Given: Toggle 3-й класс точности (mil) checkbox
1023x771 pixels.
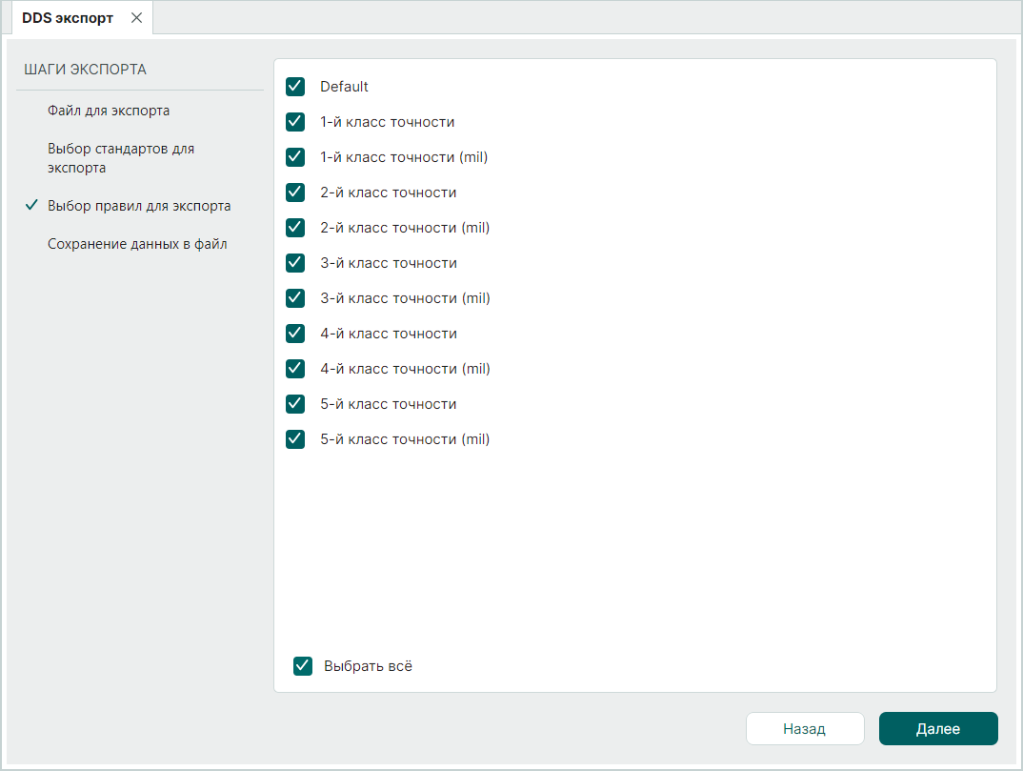Looking at the screenshot, I should [x=295, y=298].
